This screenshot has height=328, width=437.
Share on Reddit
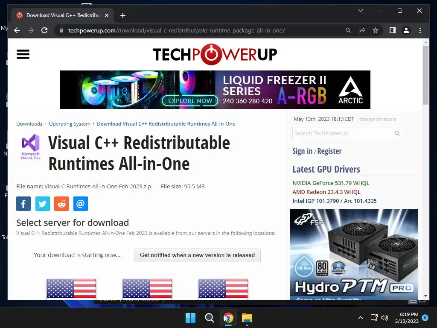point(61,204)
